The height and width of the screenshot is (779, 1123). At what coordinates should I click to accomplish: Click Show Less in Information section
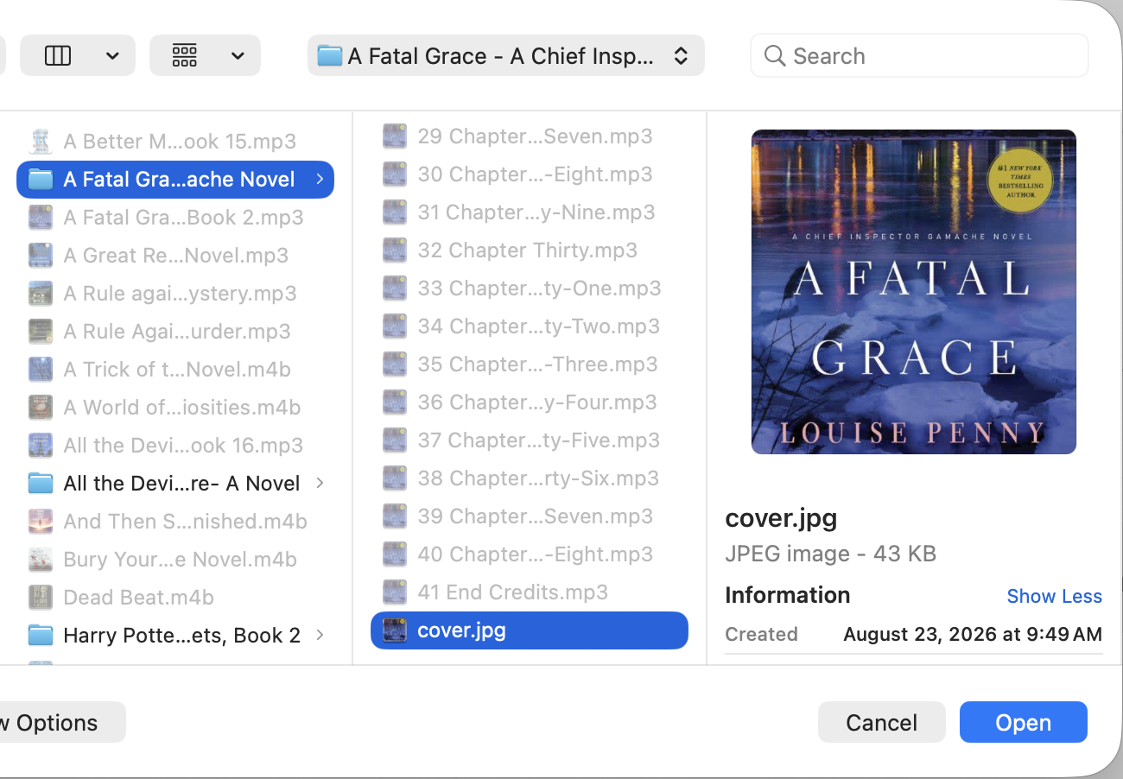pyautogui.click(x=1054, y=596)
